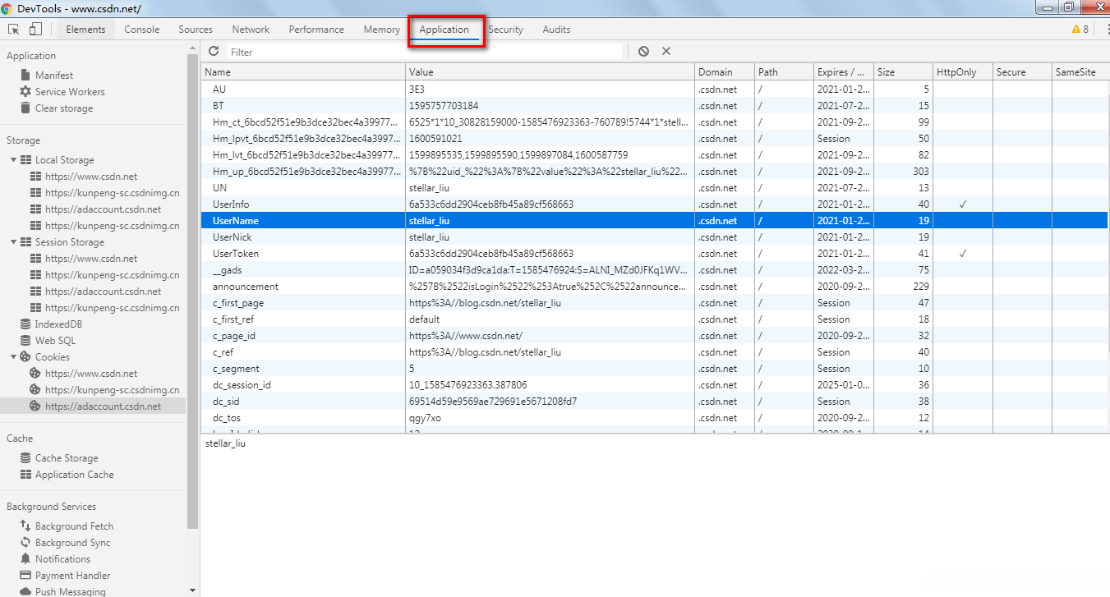Open the Network tab
This screenshot has width=1110, height=597.
pyautogui.click(x=251, y=30)
